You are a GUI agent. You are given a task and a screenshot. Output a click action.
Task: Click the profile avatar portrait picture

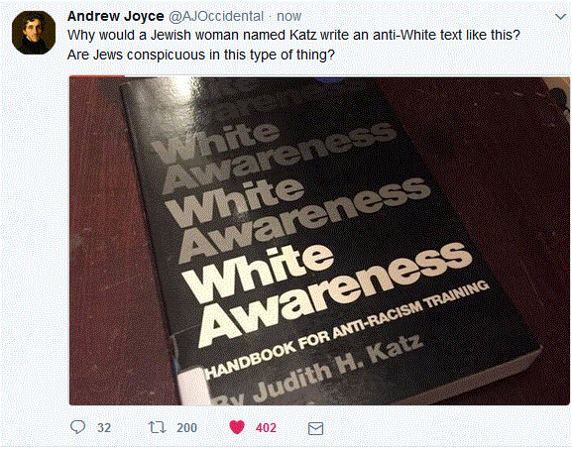tap(34, 33)
